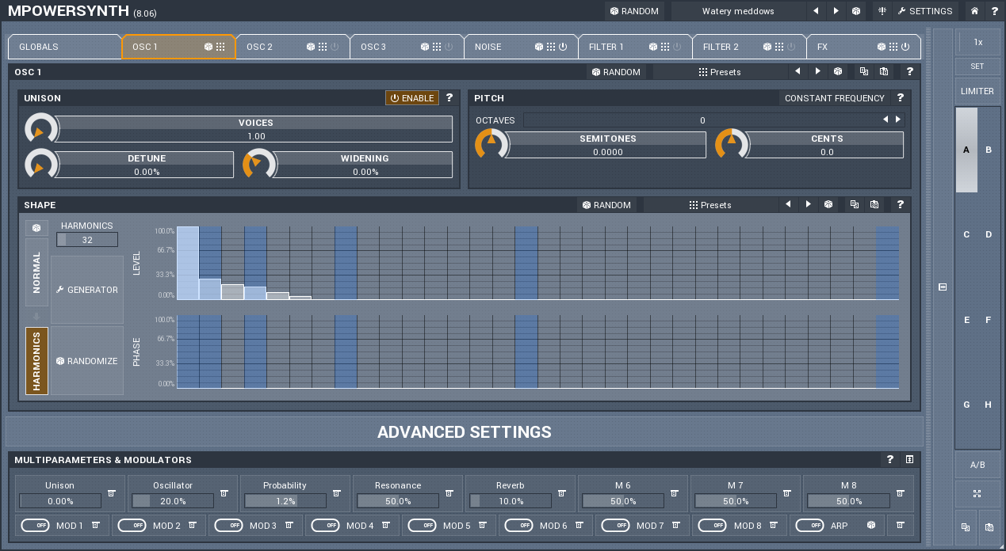Click the RANDOM button in Shape panel
Image resolution: width=1006 pixels, height=551 pixels.
(x=606, y=204)
